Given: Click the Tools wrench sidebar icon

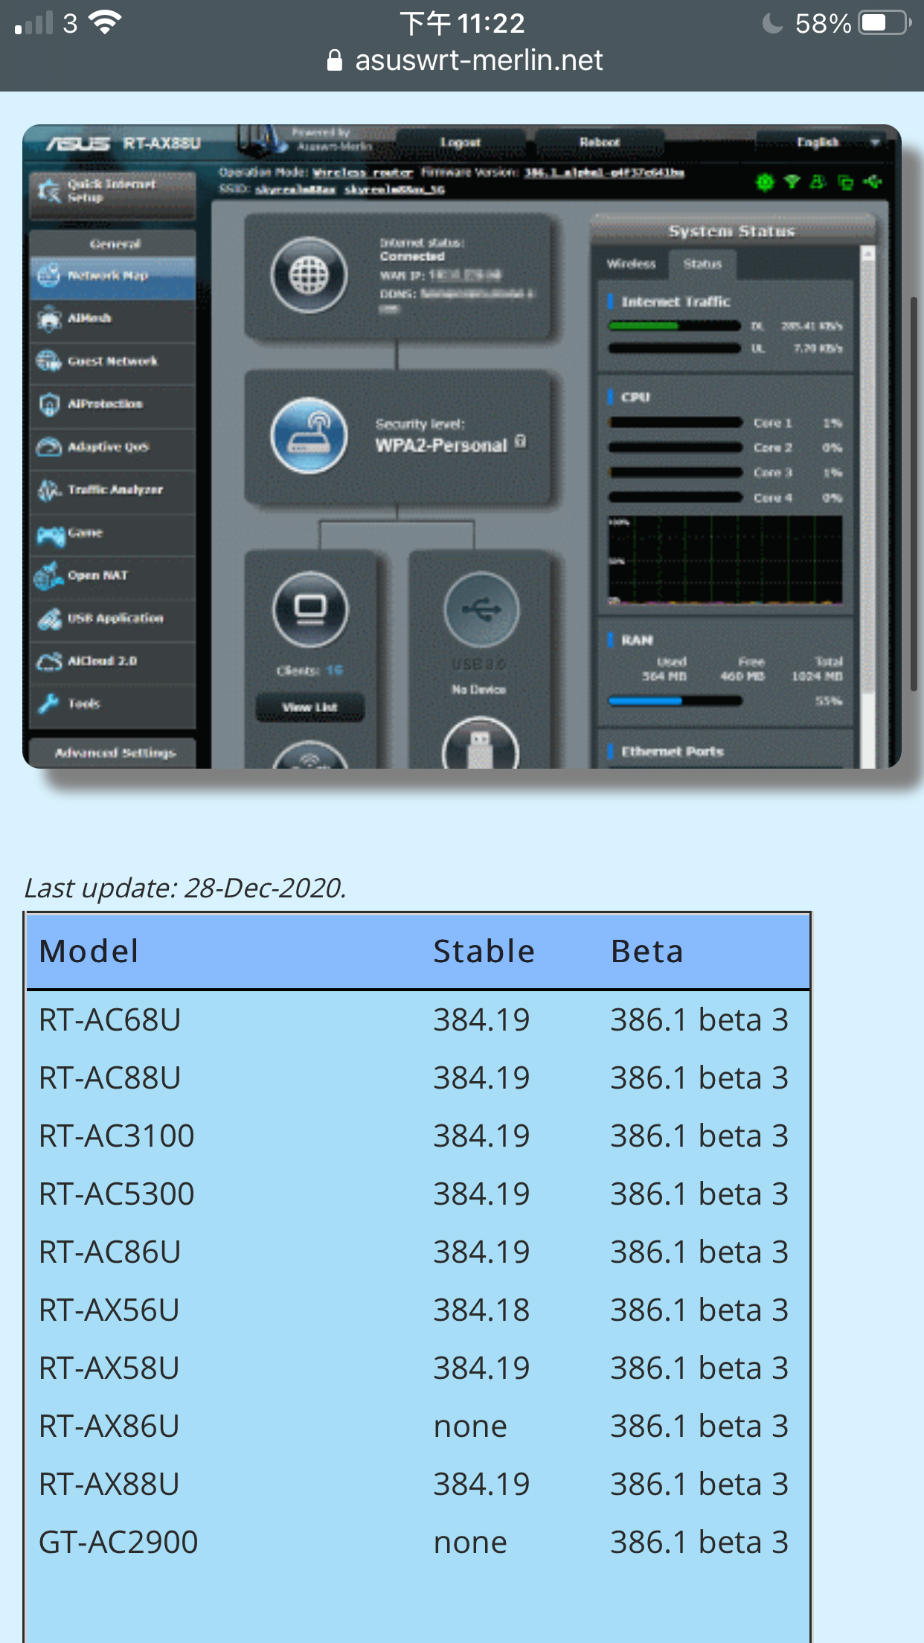Looking at the screenshot, I should click(49, 703).
